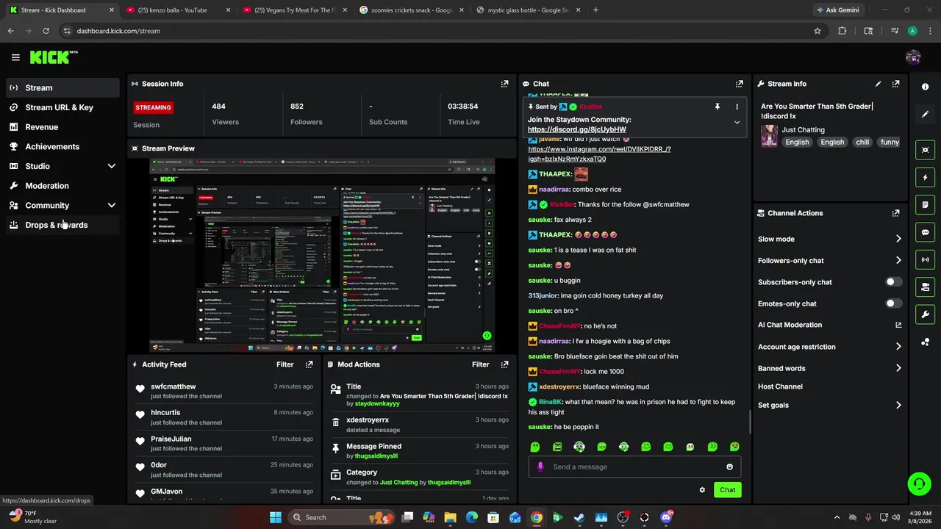Image resolution: width=941 pixels, height=529 pixels.
Task: Click the green Chat send button
Action: point(727,490)
